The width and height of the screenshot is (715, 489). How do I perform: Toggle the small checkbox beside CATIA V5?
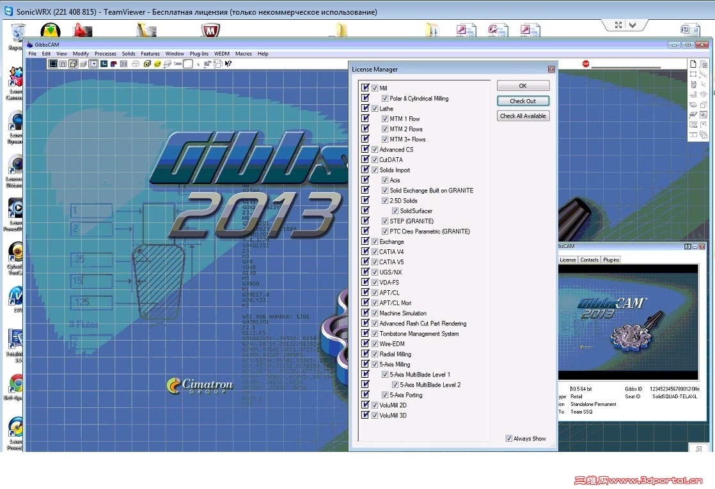point(375,262)
